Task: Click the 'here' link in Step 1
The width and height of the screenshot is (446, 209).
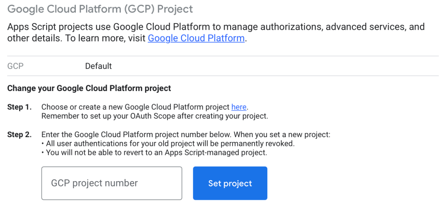Action: 238,107
